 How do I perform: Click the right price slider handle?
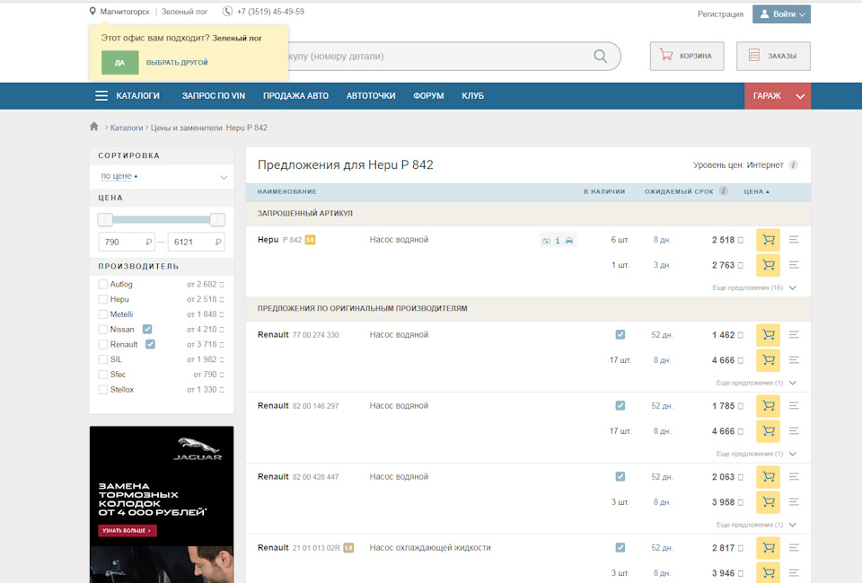point(217,220)
